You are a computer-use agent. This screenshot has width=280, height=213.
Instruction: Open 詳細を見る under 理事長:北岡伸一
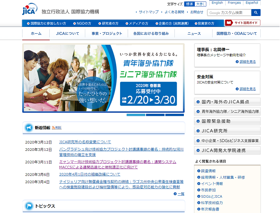pyautogui.click(x=247, y=62)
